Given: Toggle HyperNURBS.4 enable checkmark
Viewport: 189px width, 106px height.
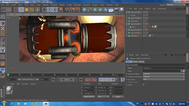Looking at the screenshot, I should click(x=148, y=33).
